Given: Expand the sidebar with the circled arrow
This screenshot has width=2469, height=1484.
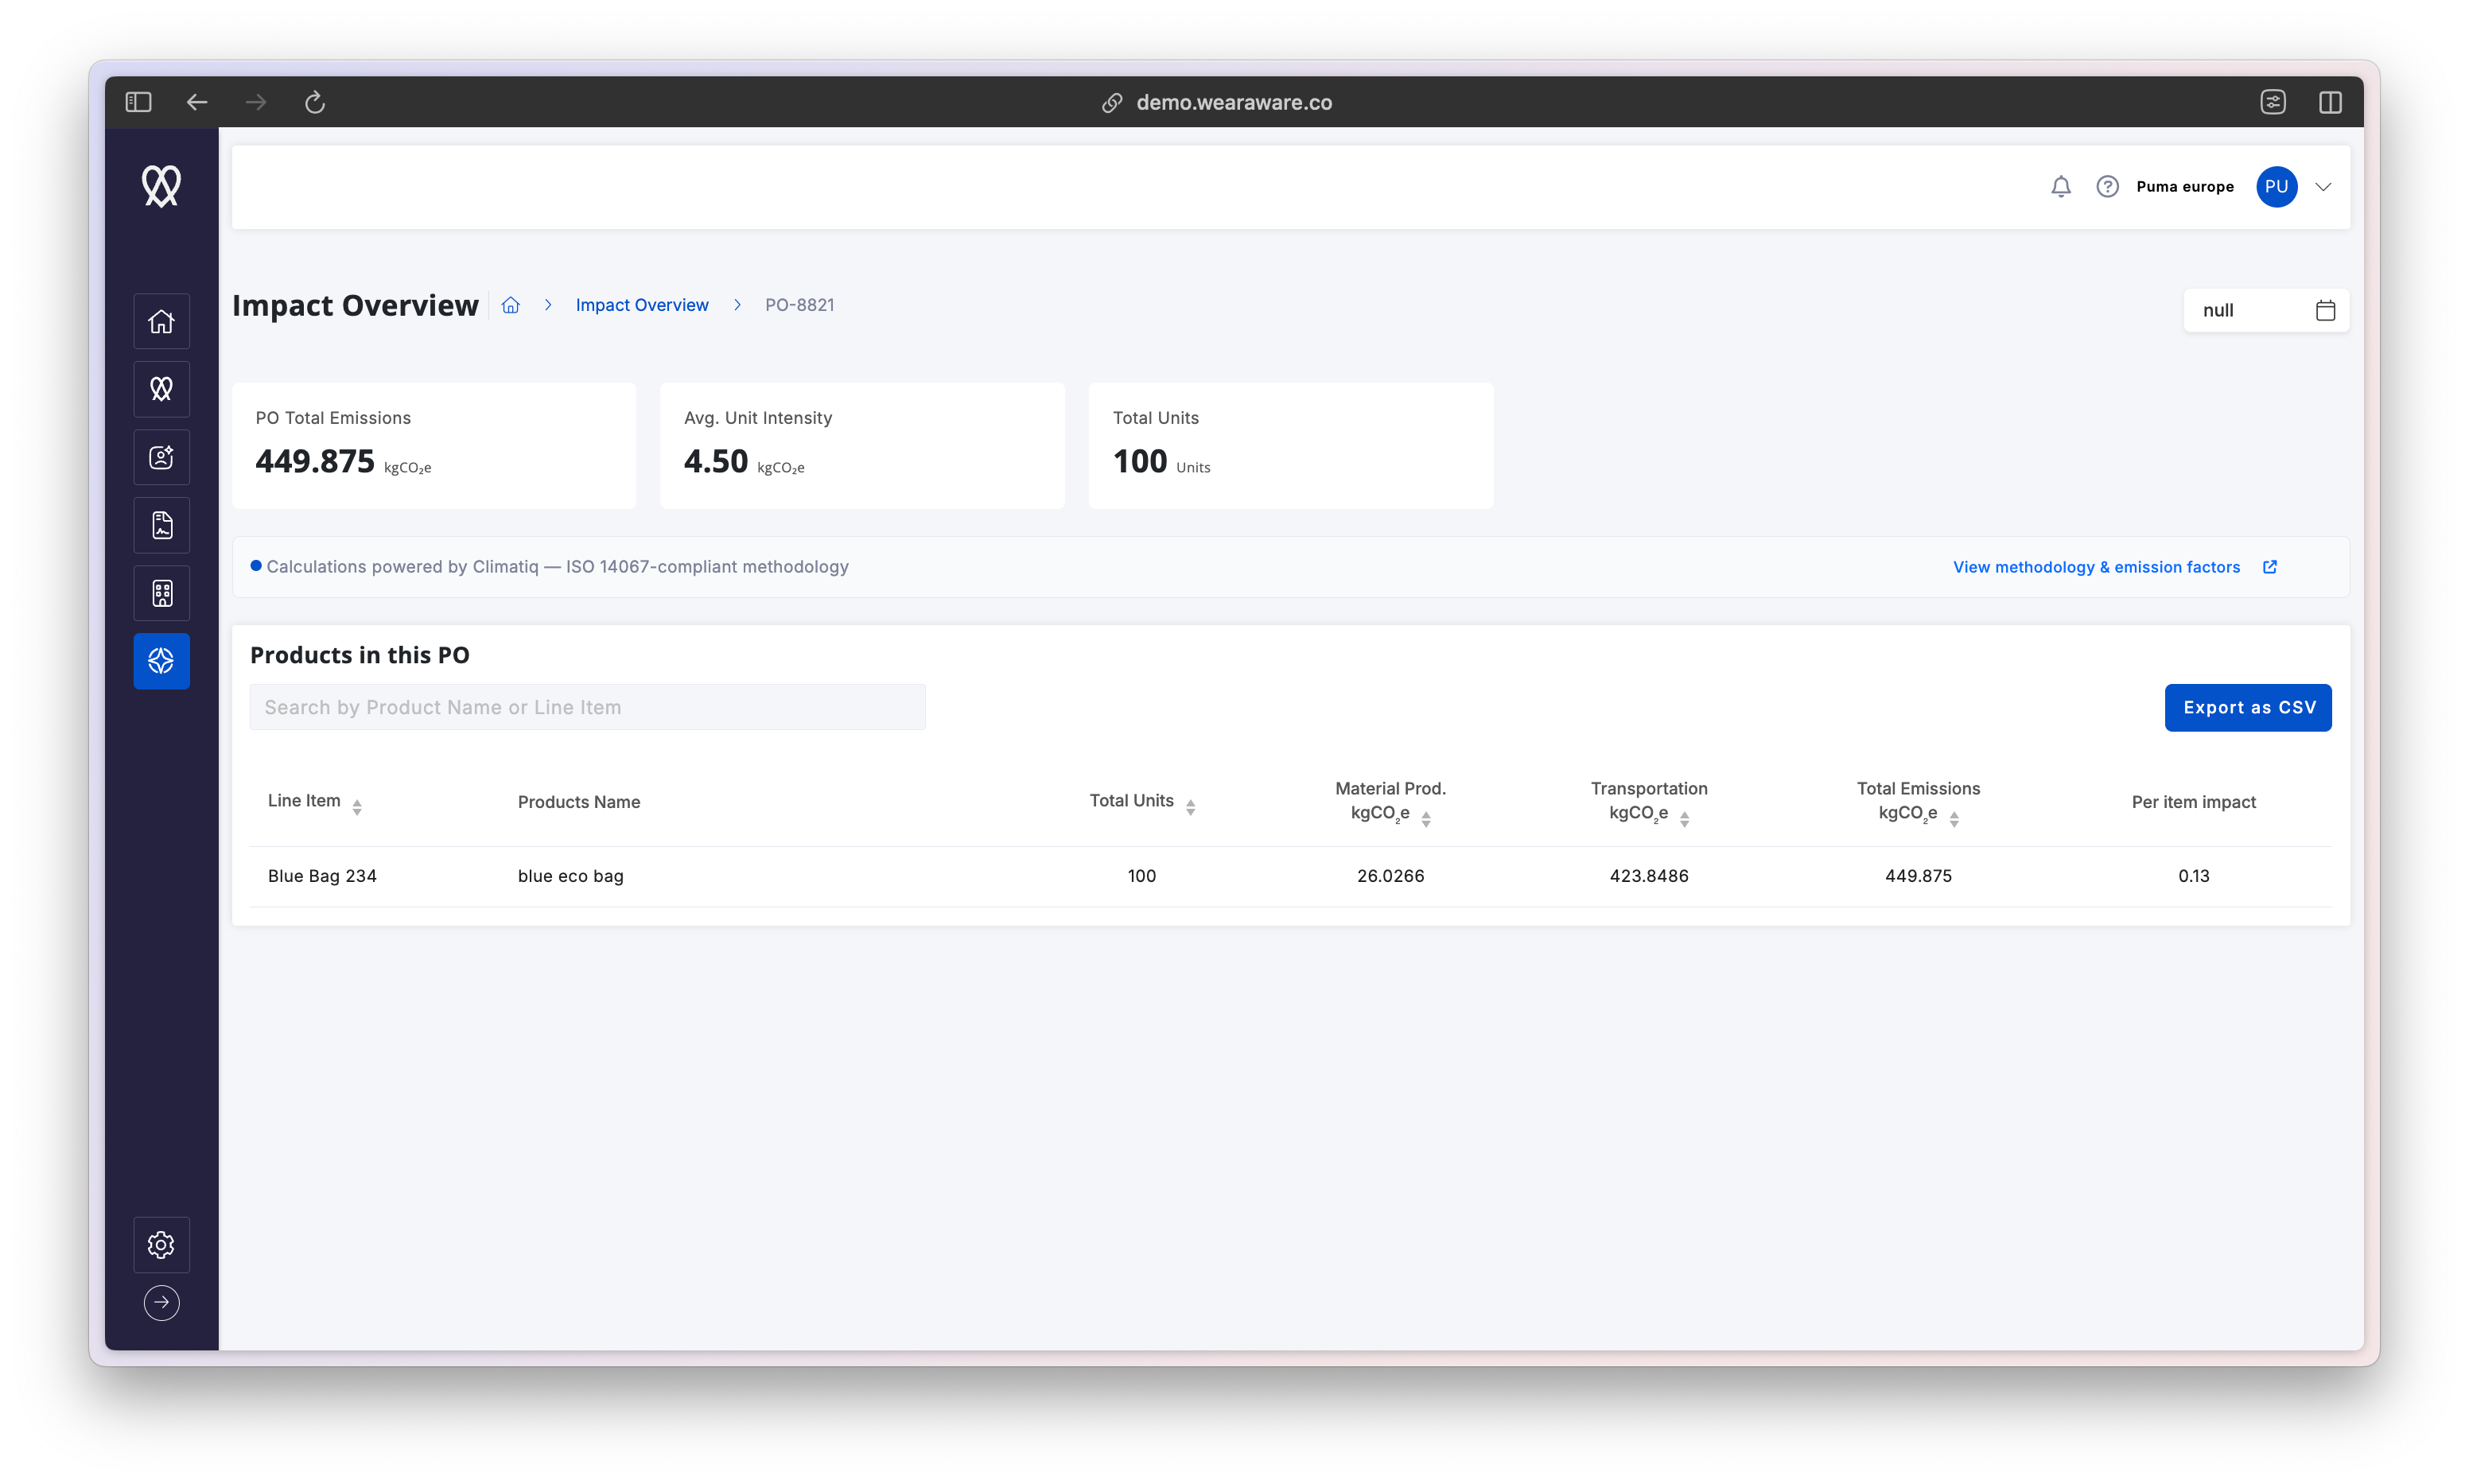Looking at the screenshot, I should click(x=161, y=1303).
